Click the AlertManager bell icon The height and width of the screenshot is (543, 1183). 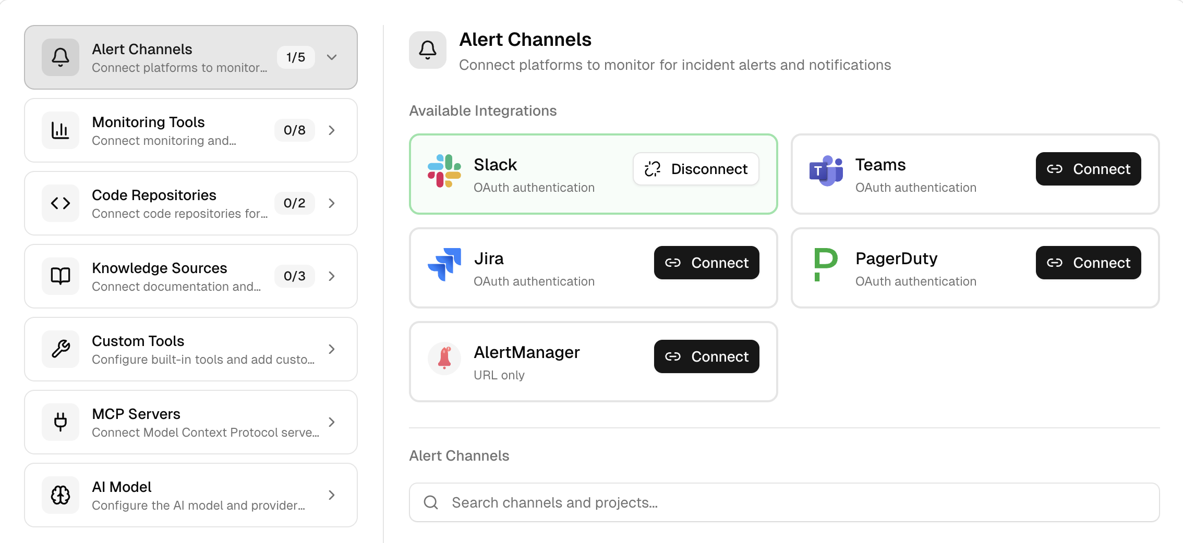[444, 359]
